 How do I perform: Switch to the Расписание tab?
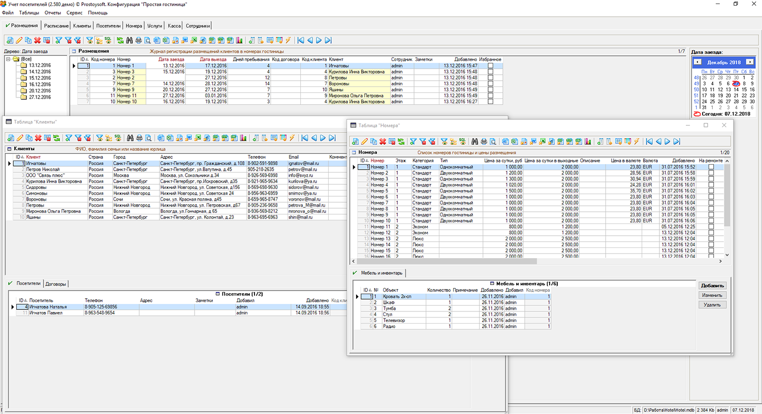click(x=56, y=25)
